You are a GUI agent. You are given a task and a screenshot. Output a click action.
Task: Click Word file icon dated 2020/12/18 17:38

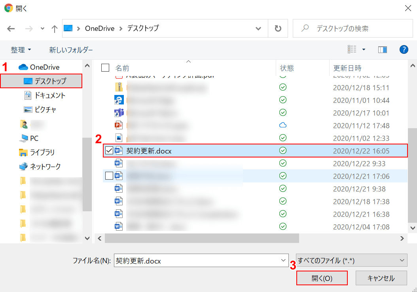119,201
